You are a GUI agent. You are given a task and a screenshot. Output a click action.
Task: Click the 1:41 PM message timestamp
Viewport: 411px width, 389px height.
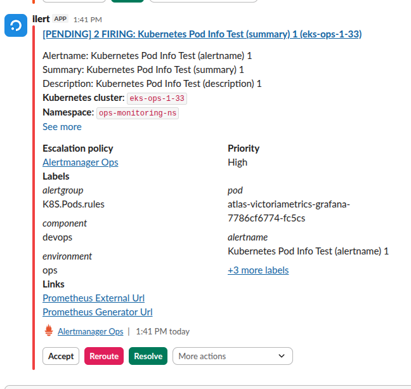pyautogui.click(x=87, y=20)
